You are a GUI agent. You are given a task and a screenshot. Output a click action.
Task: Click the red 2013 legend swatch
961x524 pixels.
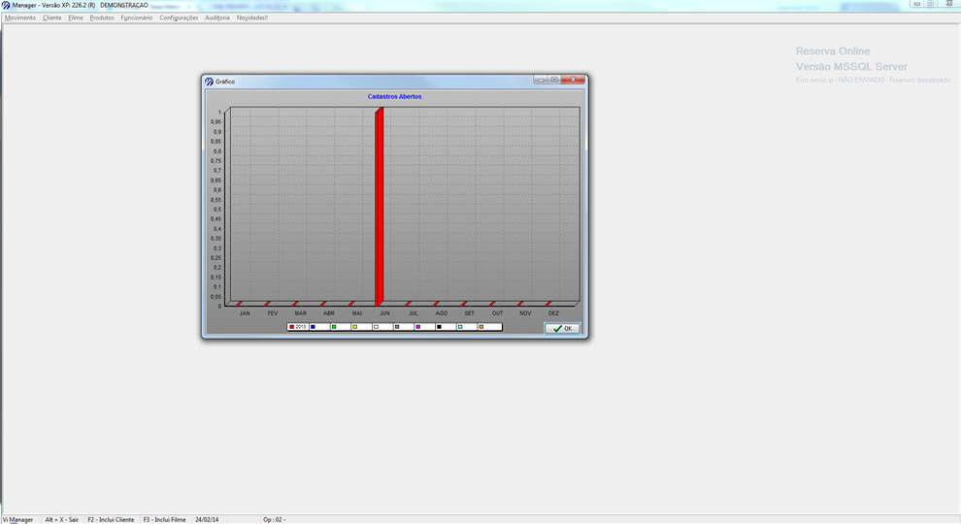click(x=291, y=327)
